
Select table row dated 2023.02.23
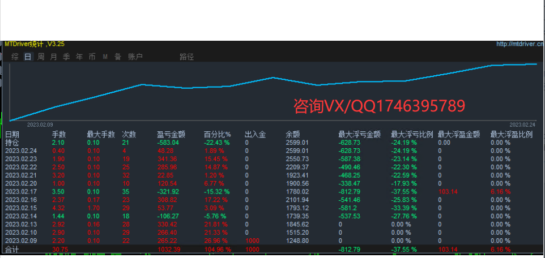tap(272, 158)
